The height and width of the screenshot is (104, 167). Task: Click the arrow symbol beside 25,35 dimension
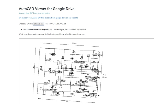click(x=104, y=75)
